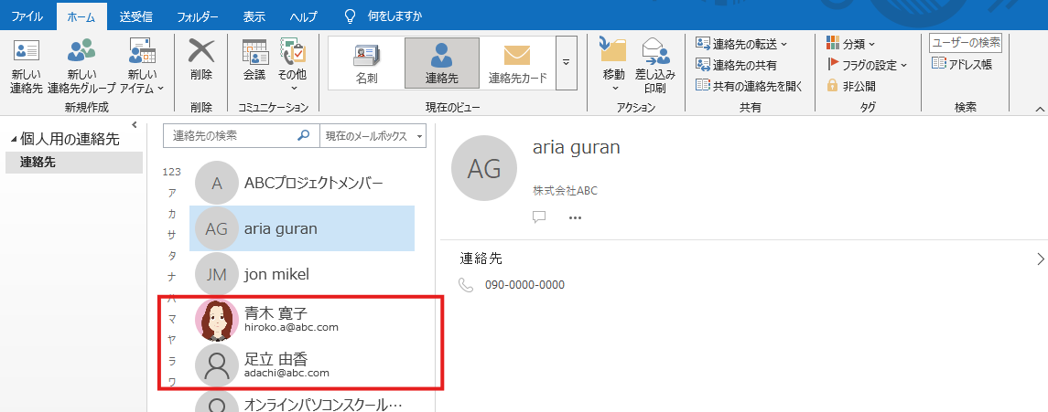Jump to the ナ index
The height and width of the screenshot is (412, 1048).
(172, 277)
